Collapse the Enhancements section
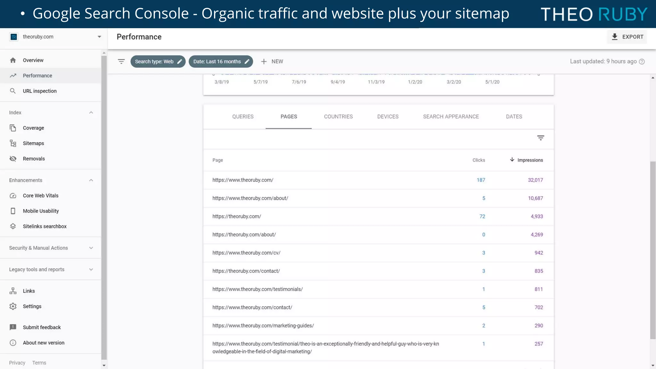Viewport: 656px width, 369px height. point(91,180)
